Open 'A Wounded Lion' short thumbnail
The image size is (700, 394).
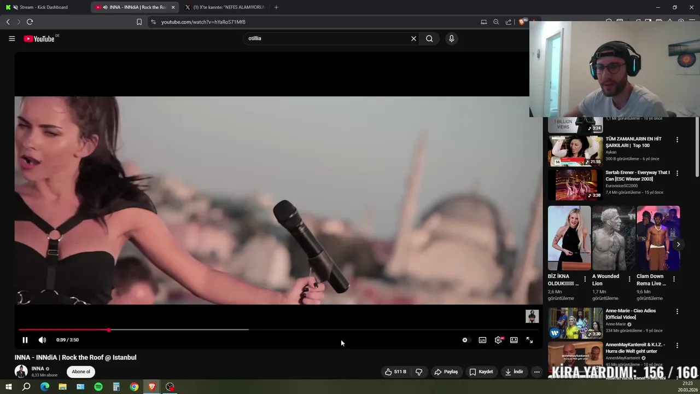614,238
